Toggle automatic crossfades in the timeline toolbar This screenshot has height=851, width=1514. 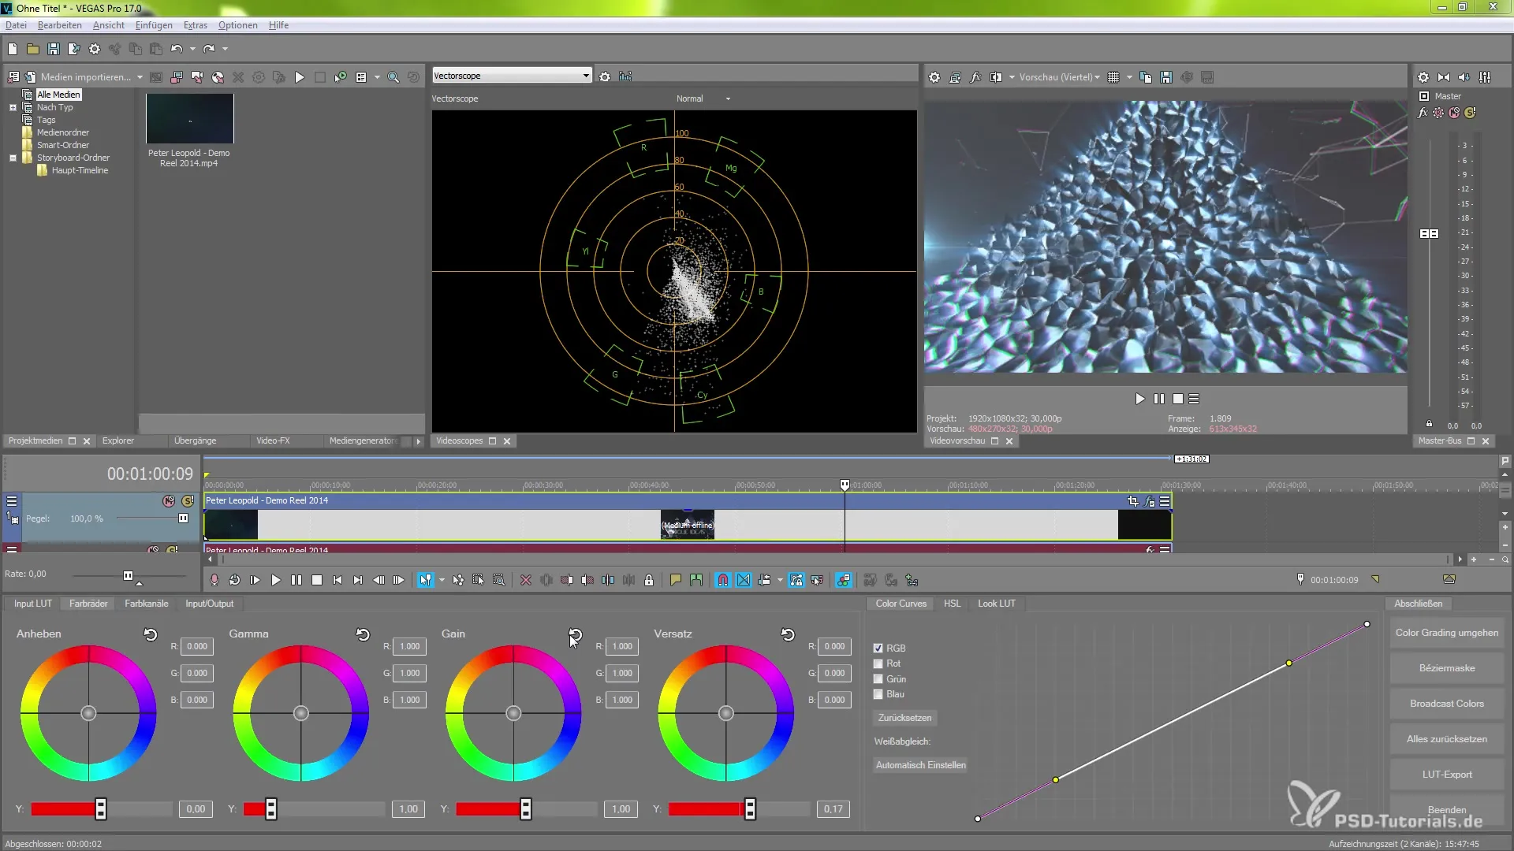coord(744,580)
